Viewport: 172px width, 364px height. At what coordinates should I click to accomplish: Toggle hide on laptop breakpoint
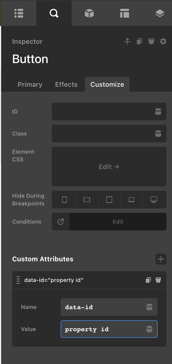click(x=131, y=200)
